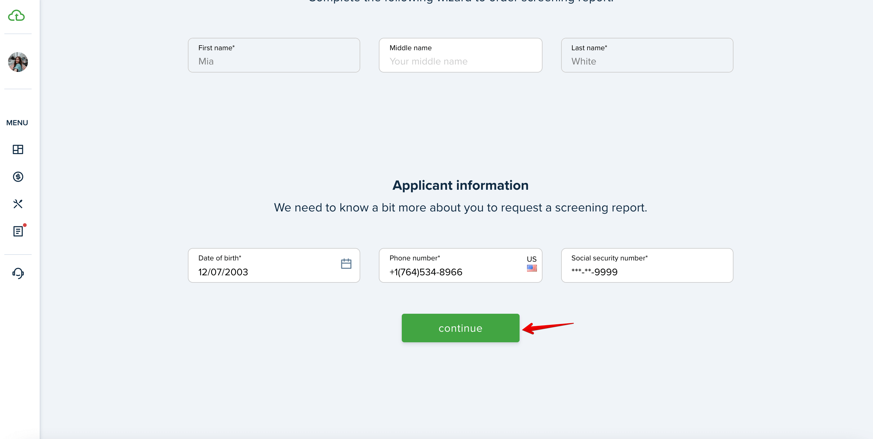Click the Date of birth field

pyautogui.click(x=274, y=265)
